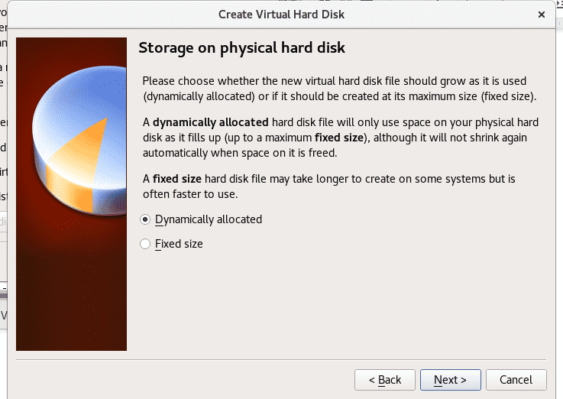Screen dimensions: 563x399
Task: Click the text "automatically when space on it is freed"
Action: coord(240,153)
